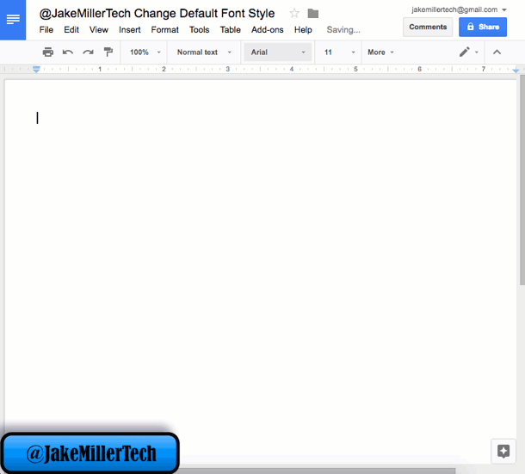Viewport: 525px width, 474px height.
Task: Open the font size 11 dropdown
Action: coord(339,52)
